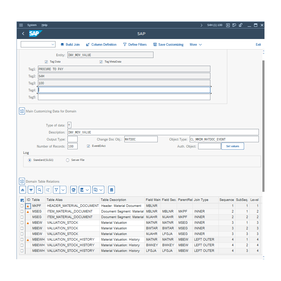Click the SAP logo
Image resolution: width=281 pixels, height=281 pixels.
click(35, 33)
